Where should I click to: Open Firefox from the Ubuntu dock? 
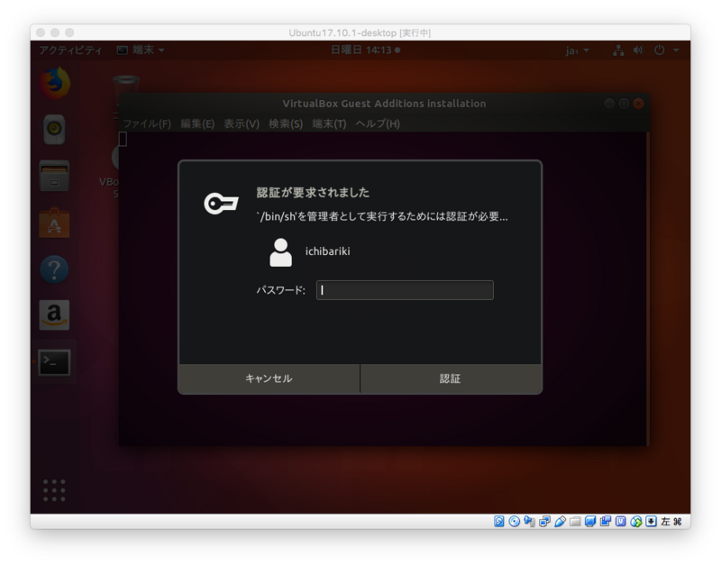[x=55, y=83]
